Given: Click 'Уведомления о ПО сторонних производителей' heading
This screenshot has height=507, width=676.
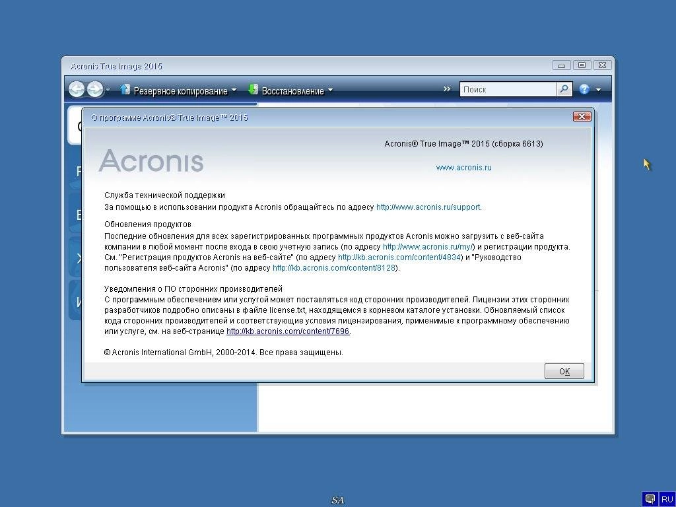Looking at the screenshot, I should 193,289.
